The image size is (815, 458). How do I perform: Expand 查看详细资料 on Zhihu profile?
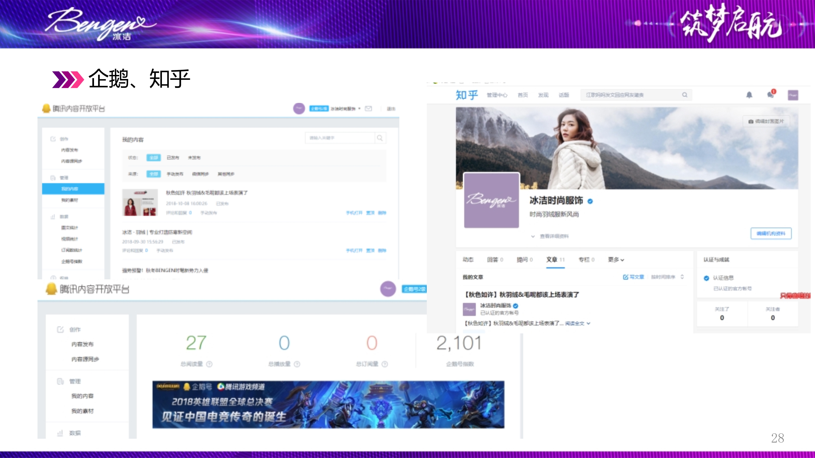550,236
